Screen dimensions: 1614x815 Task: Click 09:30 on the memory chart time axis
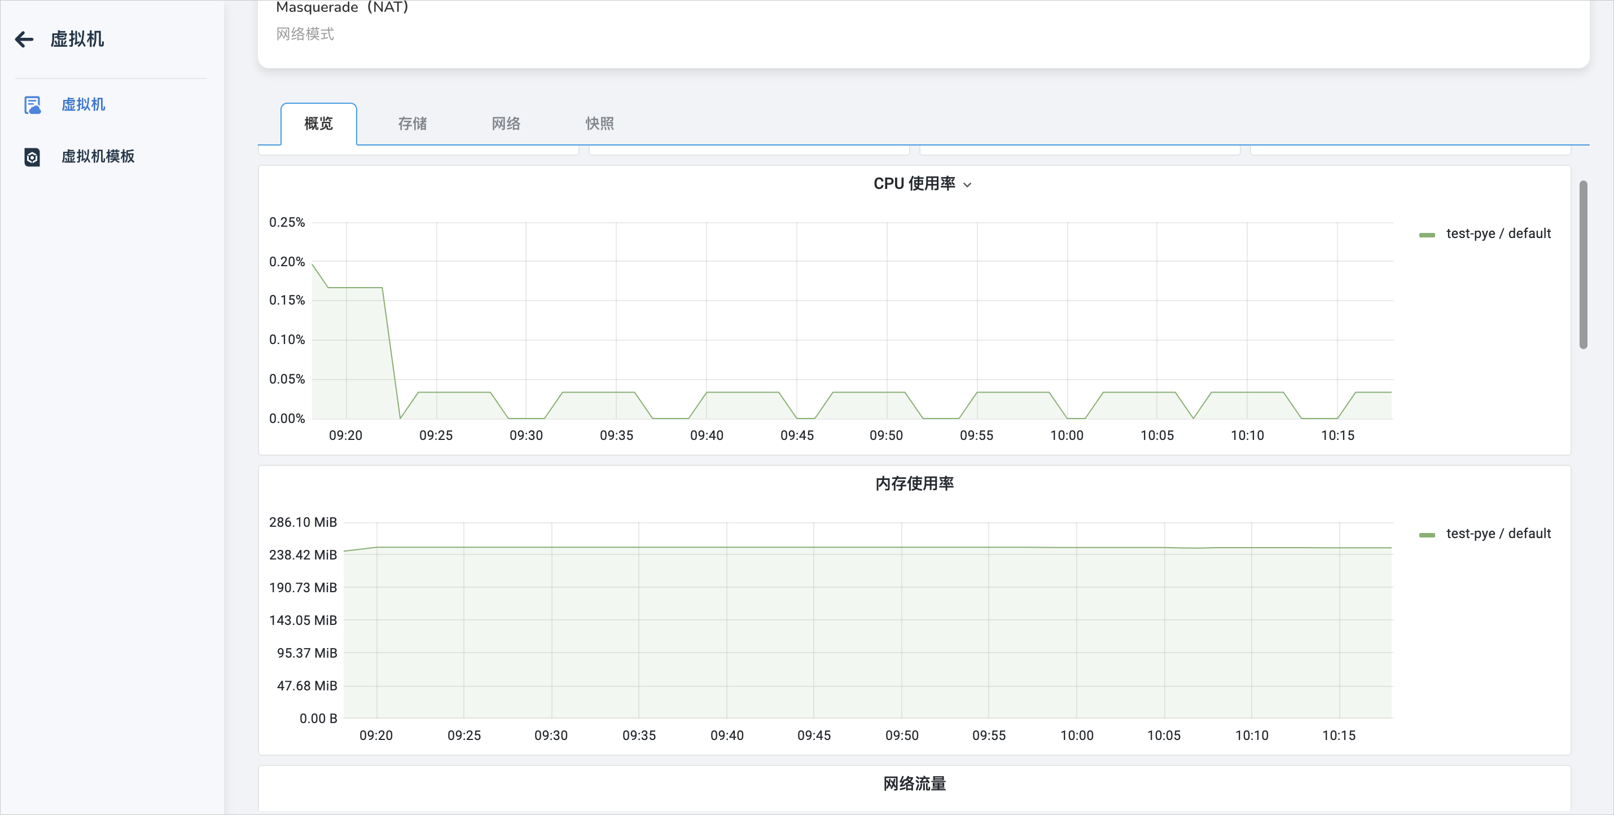pyautogui.click(x=551, y=735)
